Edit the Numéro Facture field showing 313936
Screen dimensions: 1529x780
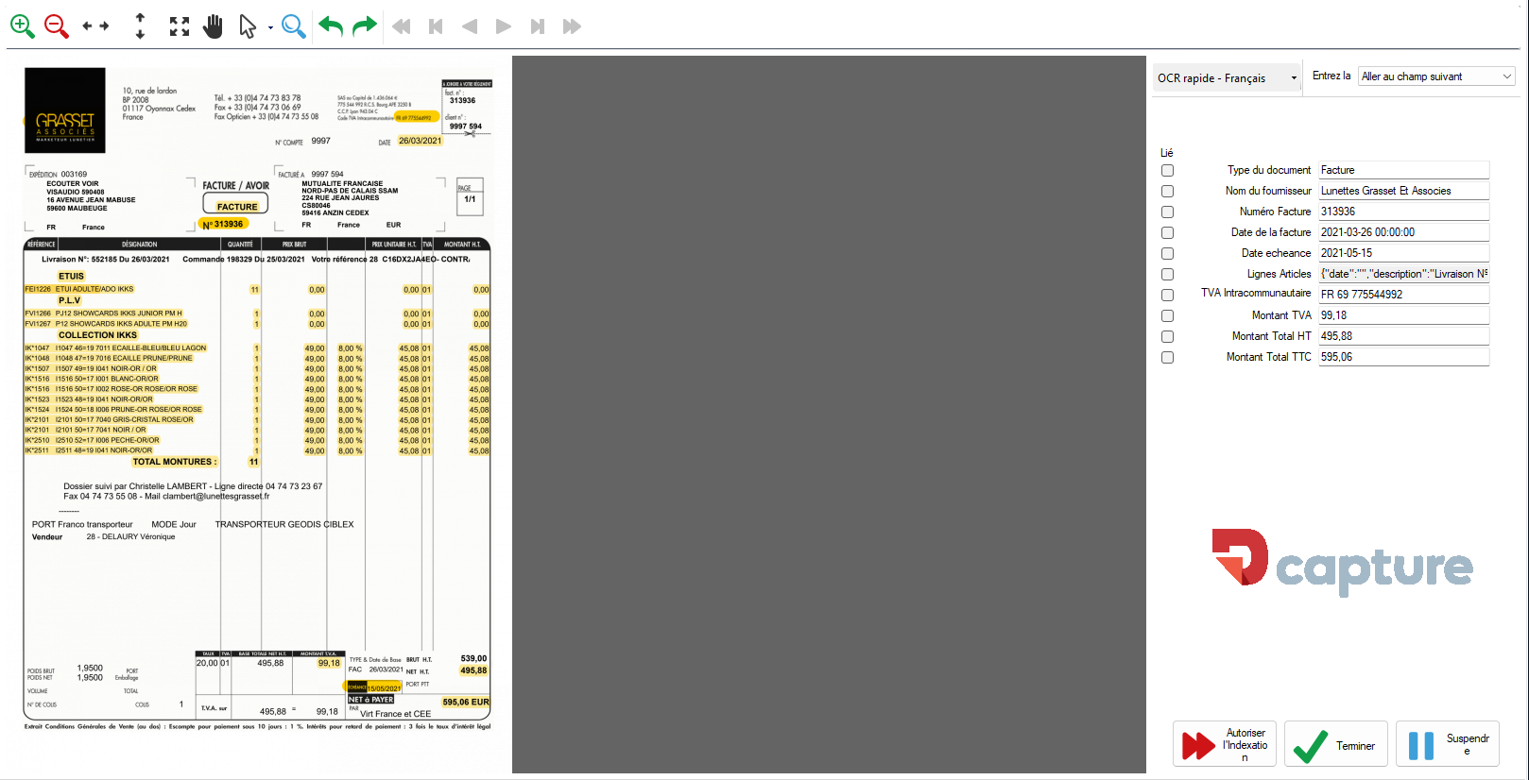pos(1403,212)
